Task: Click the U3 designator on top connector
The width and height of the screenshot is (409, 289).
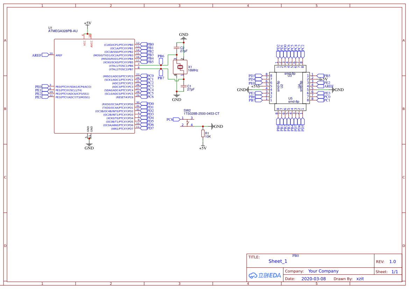Action: pyautogui.click(x=290, y=76)
